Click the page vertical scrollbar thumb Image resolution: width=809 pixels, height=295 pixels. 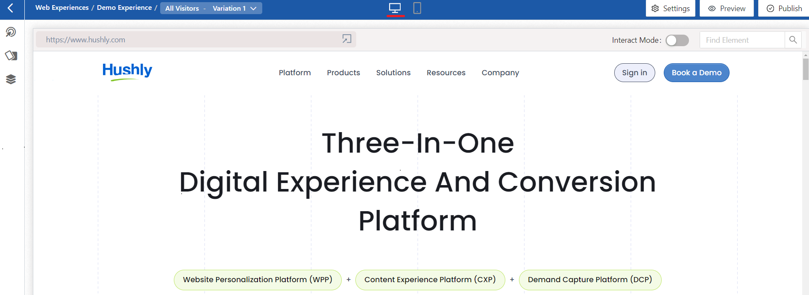tap(806, 69)
